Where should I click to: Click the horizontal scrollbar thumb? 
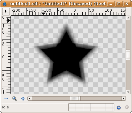tap(75, 99)
